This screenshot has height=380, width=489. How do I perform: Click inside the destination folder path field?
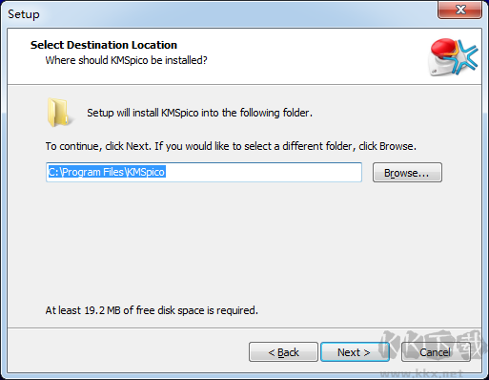[x=204, y=172]
